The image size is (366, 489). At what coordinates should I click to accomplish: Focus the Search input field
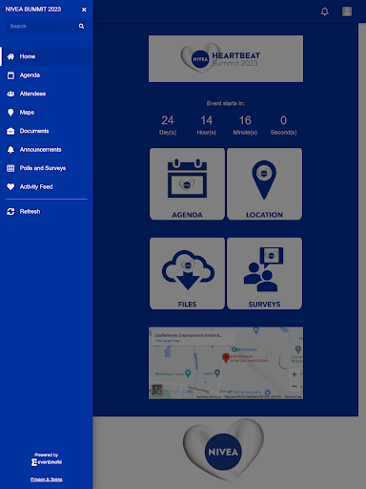tap(47, 26)
